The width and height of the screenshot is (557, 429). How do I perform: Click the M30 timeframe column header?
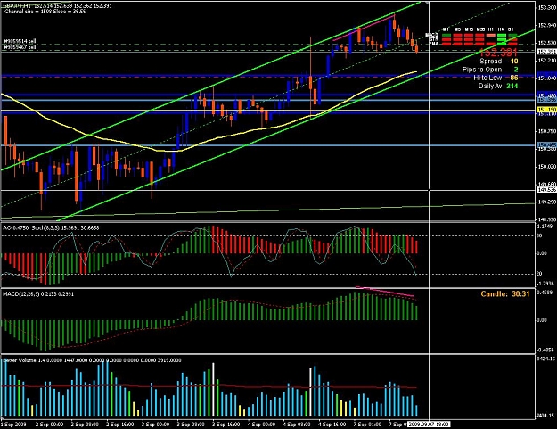(480, 29)
